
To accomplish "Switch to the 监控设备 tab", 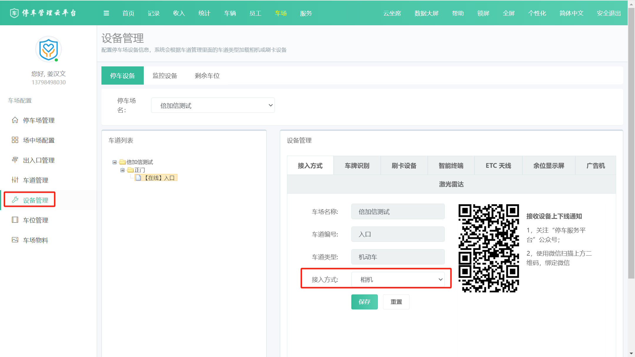I will pyautogui.click(x=165, y=76).
